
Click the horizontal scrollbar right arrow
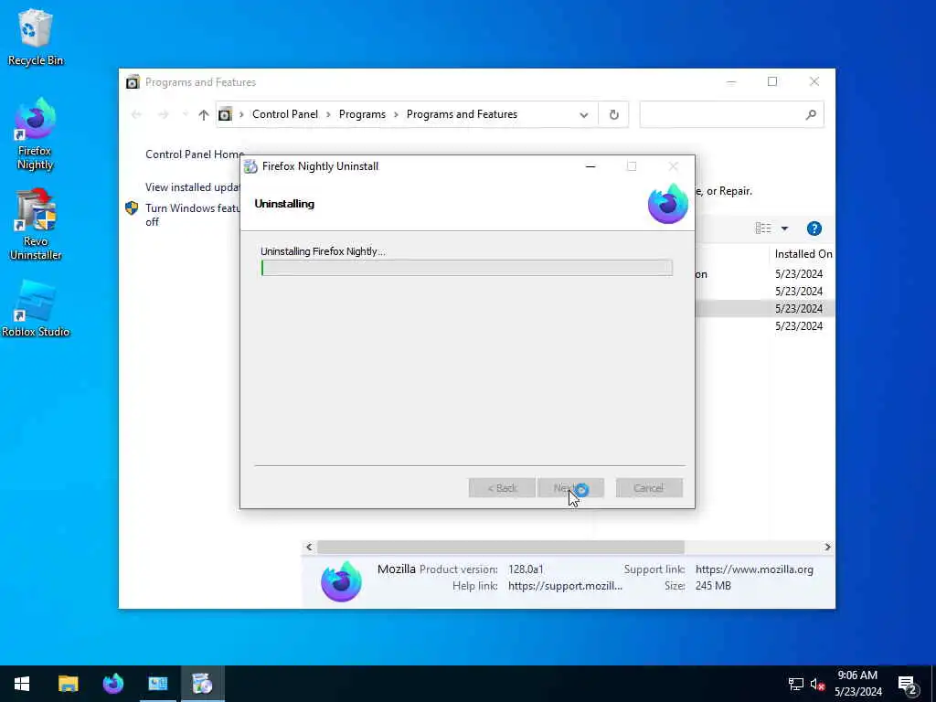tap(827, 547)
